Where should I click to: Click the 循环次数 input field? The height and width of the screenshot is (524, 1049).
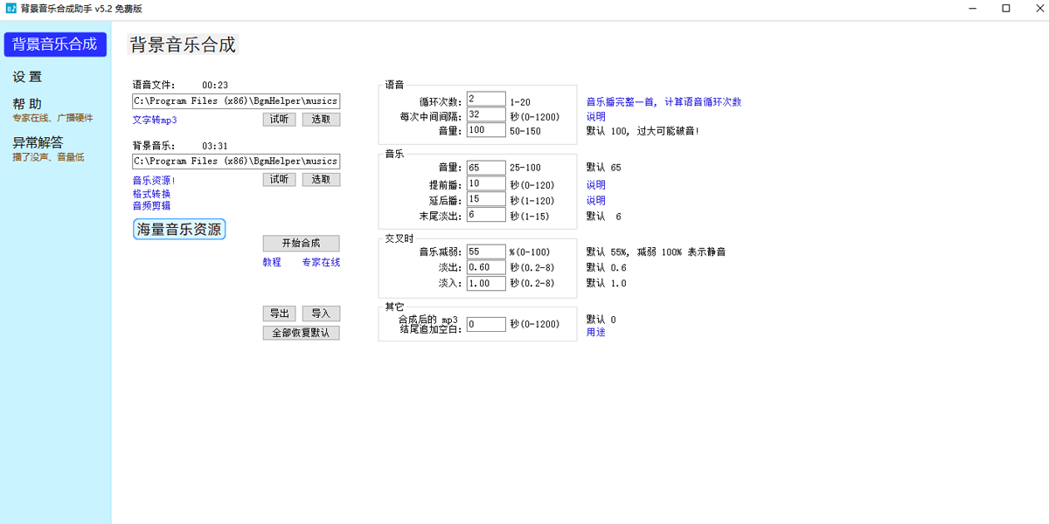(x=484, y=97)
